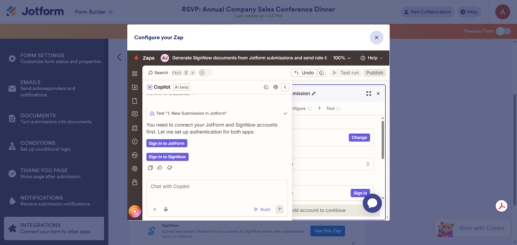Open the Form Builder dropdown
The image size is (517, 245).
93,12
